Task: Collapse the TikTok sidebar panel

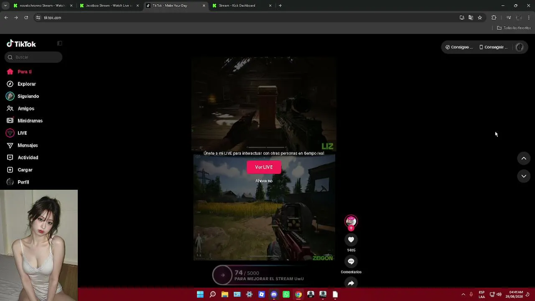Action: point(60,43)
